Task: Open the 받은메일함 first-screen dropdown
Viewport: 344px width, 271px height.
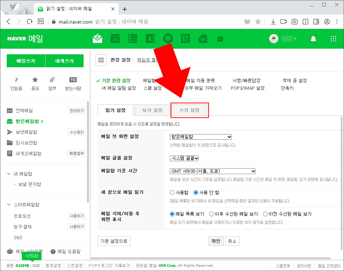Action: click(201, 137)
